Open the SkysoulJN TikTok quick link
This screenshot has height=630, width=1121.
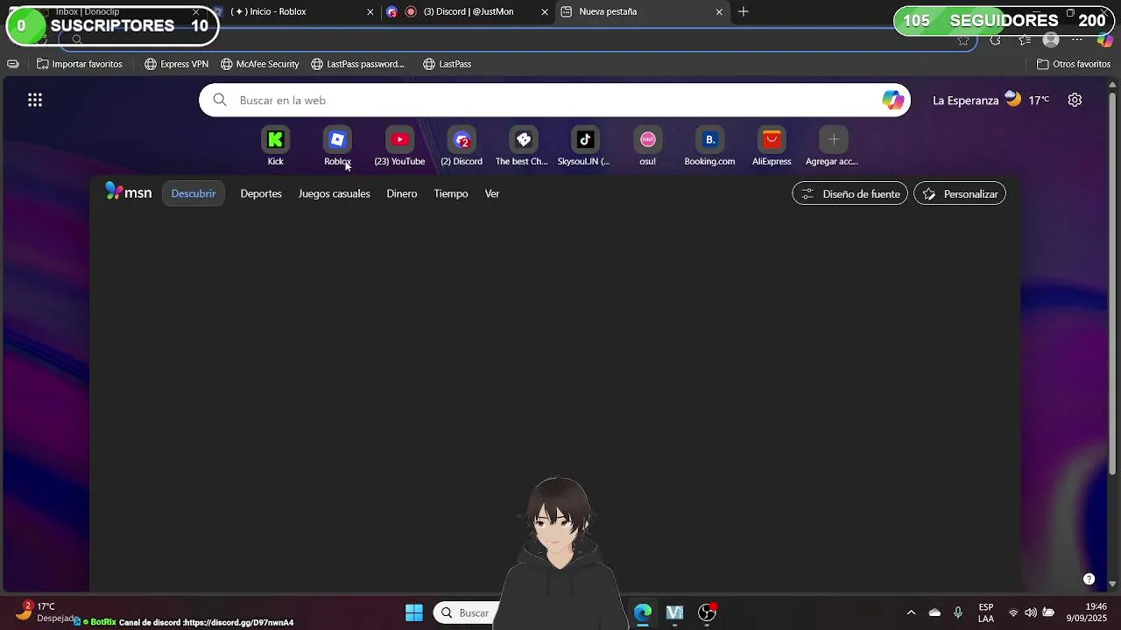(585, 147)
